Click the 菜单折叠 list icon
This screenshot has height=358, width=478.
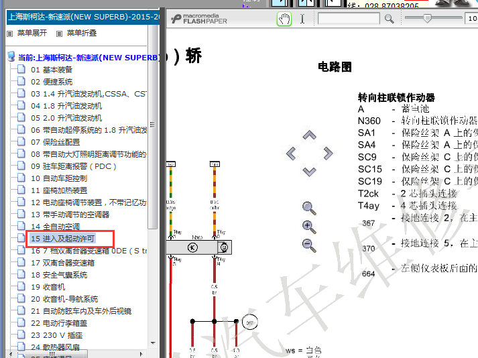pos(60,34)
